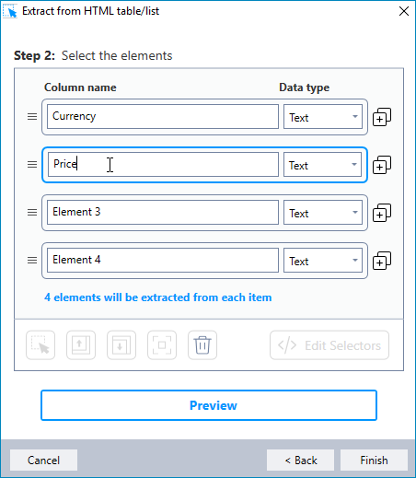The width and height of the screenshot is (416, 478).
Task: Click the Preview button
Action: [x=209, y=405]
